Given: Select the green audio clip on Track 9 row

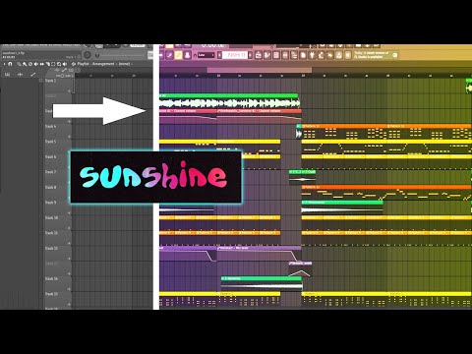Looking at the screenshot, I should tap(342, 206).
